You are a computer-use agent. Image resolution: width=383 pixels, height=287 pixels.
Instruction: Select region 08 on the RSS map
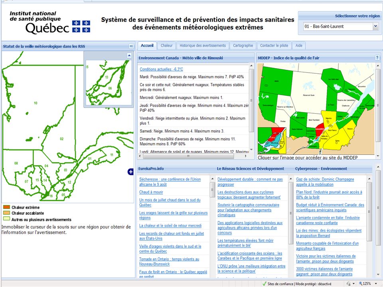[x=16, y=163]
